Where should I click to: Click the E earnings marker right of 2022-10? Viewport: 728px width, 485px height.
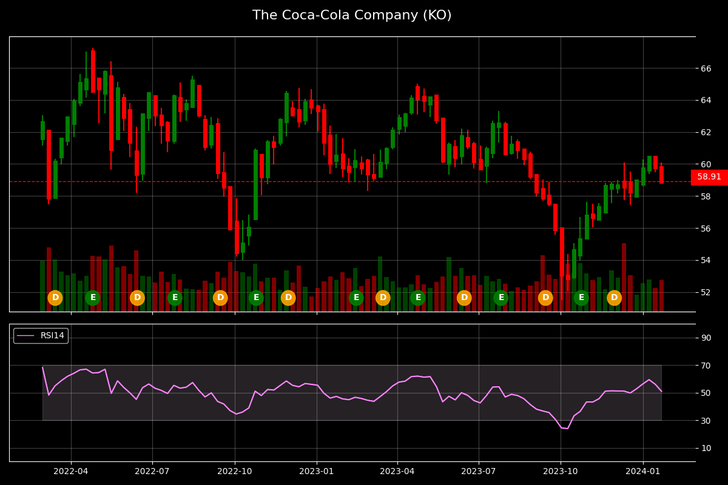255,297
